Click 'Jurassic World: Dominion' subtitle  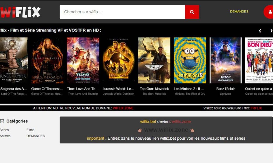click(118, 94)
